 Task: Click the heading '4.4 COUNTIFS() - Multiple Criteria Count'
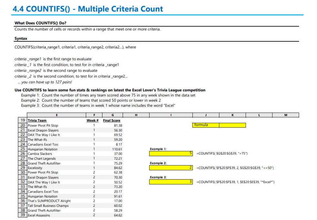coord(88,9)
